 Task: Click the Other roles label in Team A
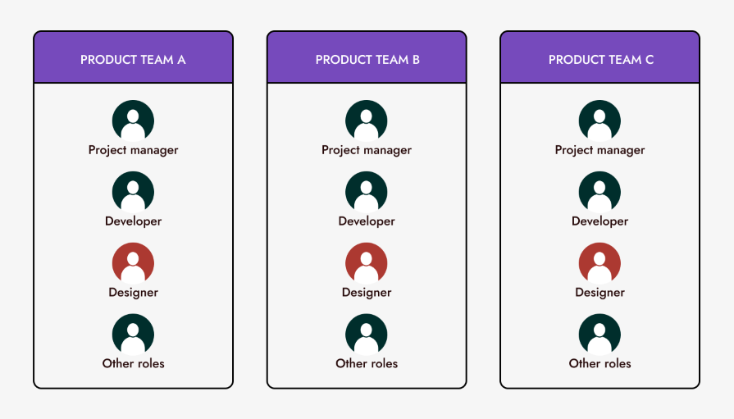point(133,364)
